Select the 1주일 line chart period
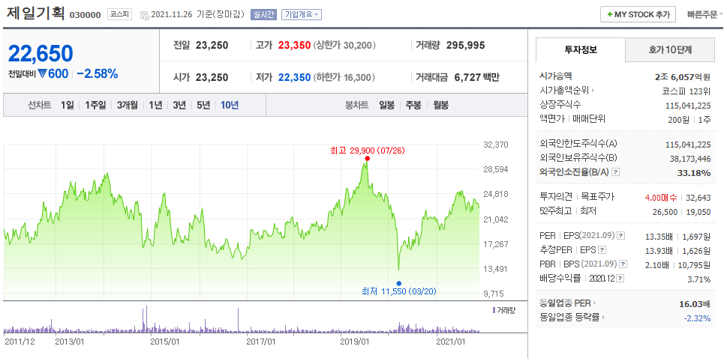 95,105
